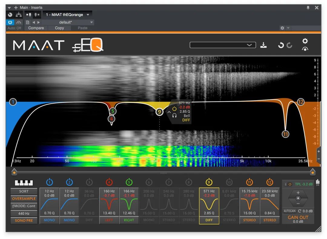Open the default* preset dropdown

tap(68, 22)
